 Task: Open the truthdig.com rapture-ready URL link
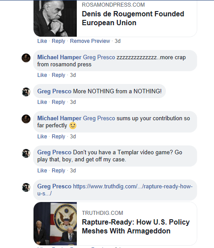pyautogui.click(x=115, y=190)
